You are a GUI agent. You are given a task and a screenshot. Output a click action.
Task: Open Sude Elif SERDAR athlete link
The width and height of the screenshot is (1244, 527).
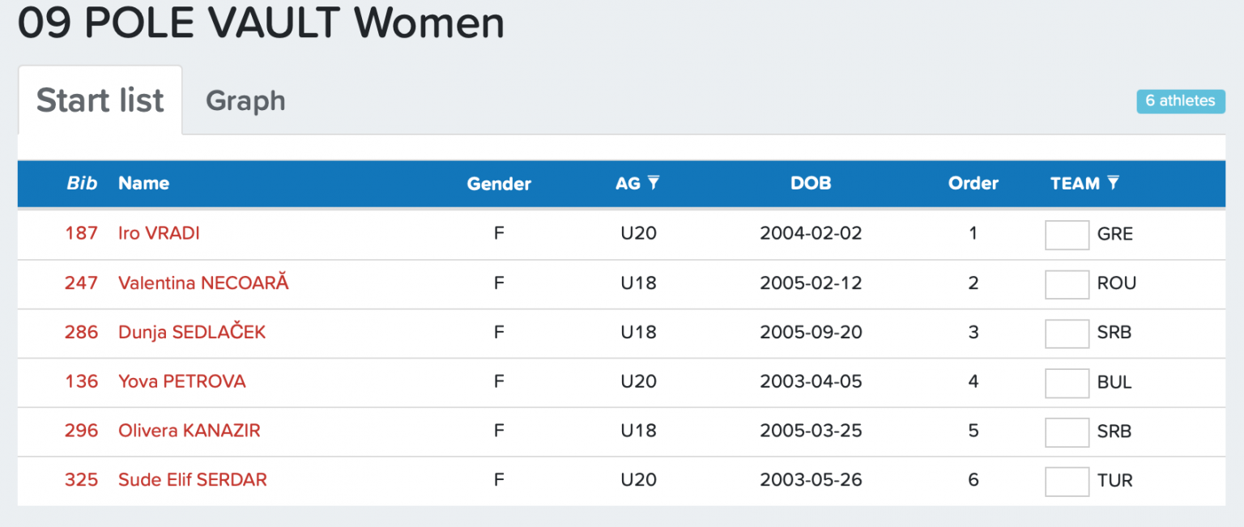coord(193,481)
